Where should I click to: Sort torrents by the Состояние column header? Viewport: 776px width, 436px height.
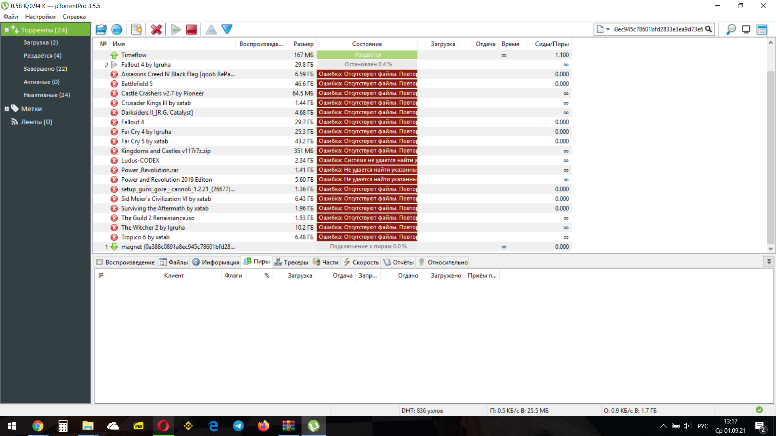(367, 44)
